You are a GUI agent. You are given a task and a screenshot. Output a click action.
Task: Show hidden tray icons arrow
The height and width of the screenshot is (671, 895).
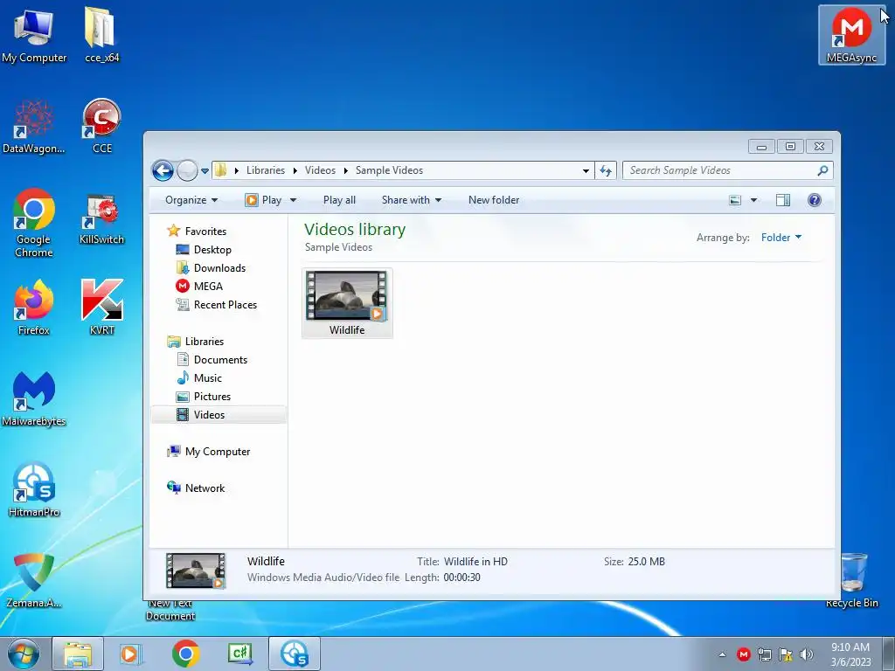[722, 654]
